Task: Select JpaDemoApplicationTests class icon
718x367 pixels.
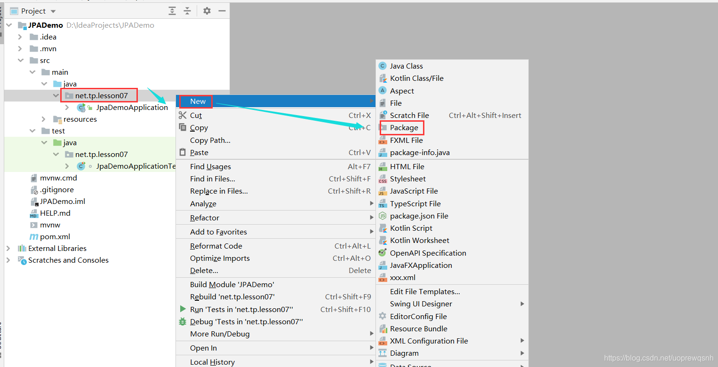Action: pos(81,166)
